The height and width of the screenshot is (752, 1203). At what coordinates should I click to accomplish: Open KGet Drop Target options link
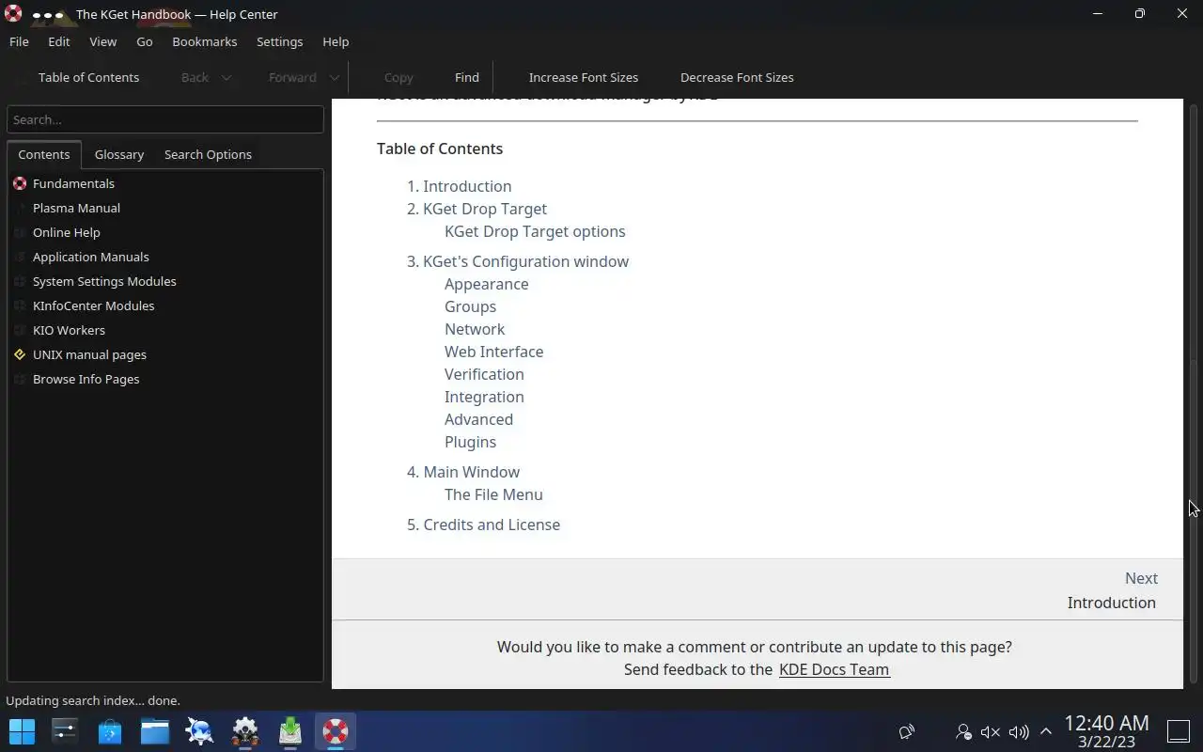[x=535, y=231]
